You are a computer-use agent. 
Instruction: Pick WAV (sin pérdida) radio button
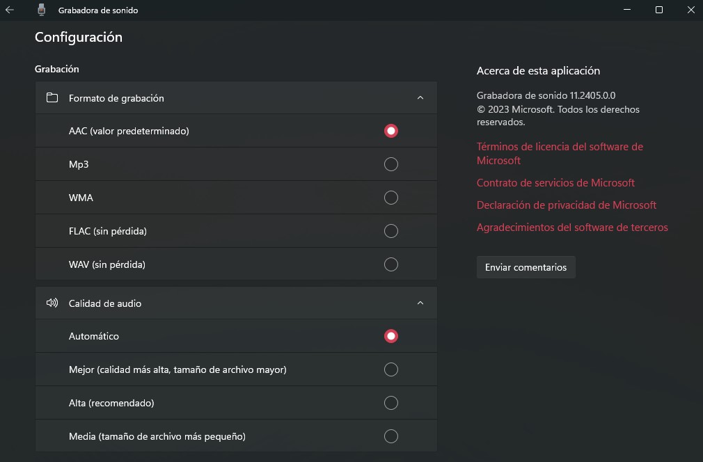(391, 264)
